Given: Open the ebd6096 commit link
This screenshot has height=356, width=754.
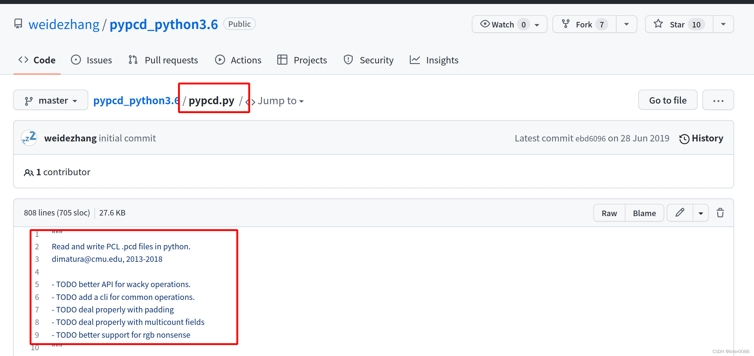Looking at the screenshot, I should [x=590, y=139].
